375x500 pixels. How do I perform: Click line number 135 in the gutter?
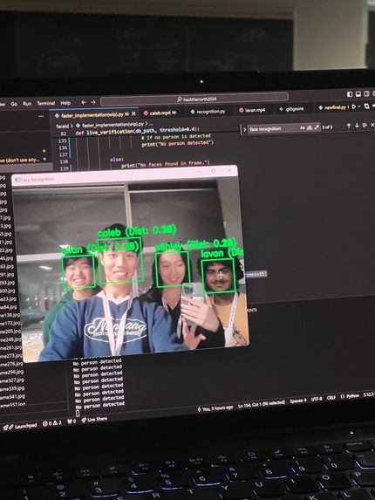pos(63,140)
